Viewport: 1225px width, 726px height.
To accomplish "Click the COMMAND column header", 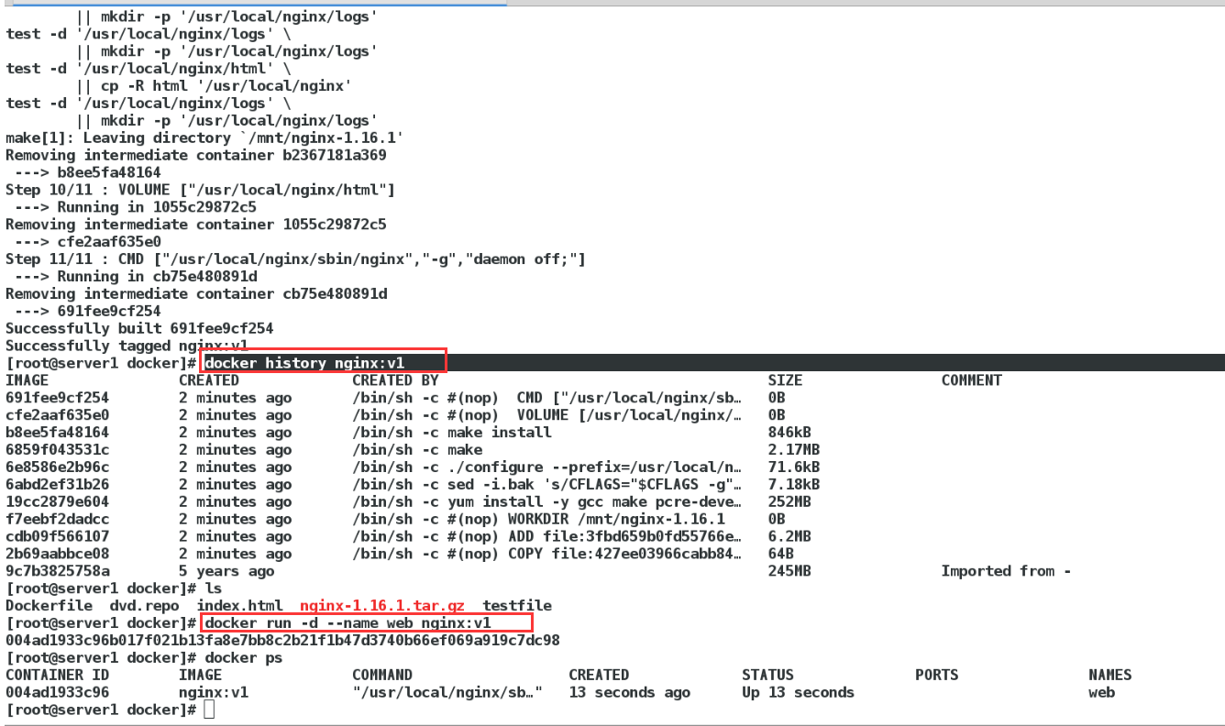I will [x=382, y=676].
